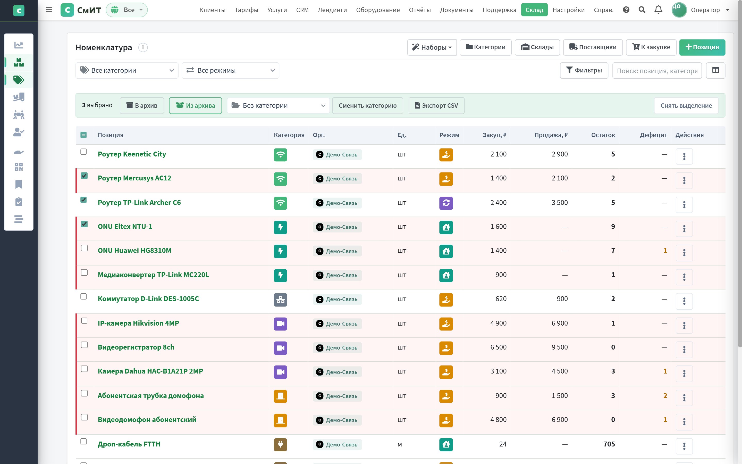
Task: Check the box for Роутер Keenetic City
Action: point(83,152)
